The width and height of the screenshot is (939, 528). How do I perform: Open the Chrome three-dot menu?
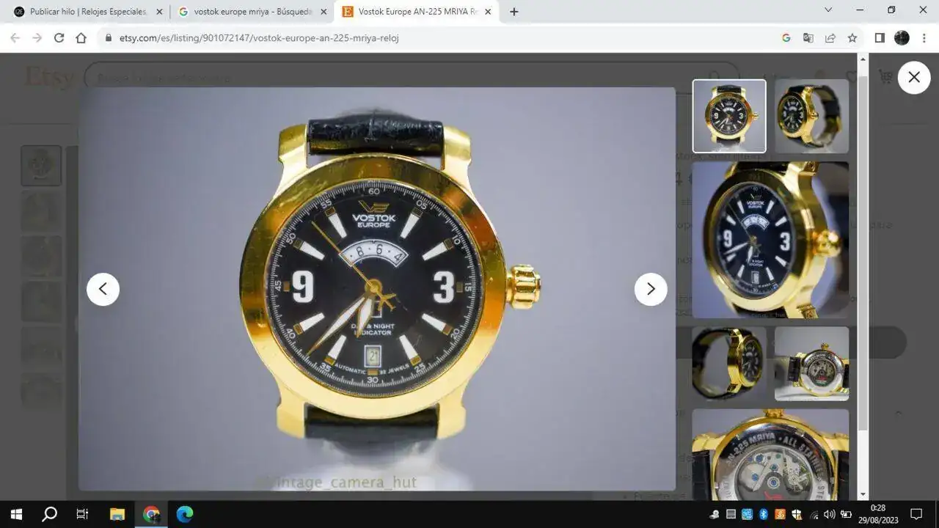pyautogui.click(x=924, y=38)
